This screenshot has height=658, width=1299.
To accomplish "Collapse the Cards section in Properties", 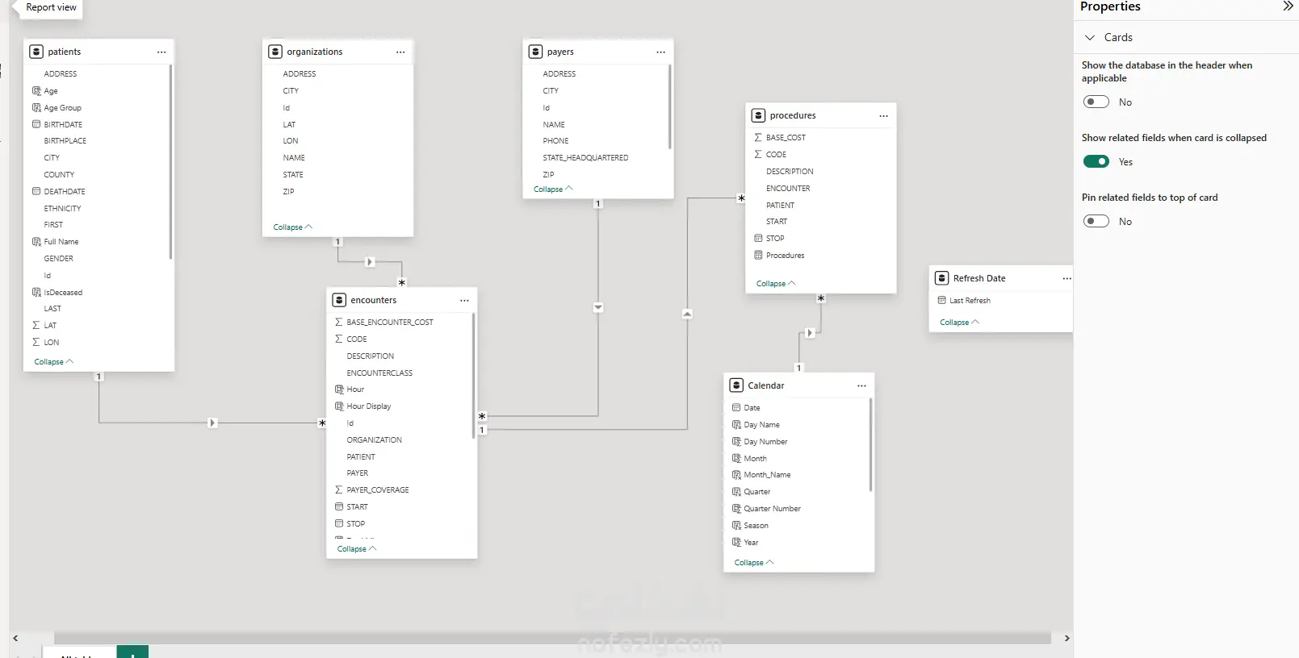I will [x=1090, y=37].
